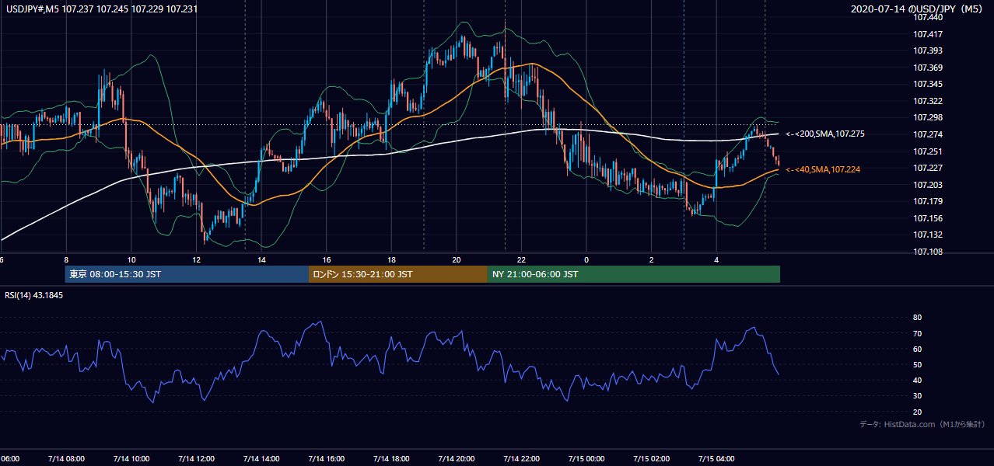Click price axis value 107.132
This screenshot has width=994, height=466.
pyautogui.click(x=928, y=235)
